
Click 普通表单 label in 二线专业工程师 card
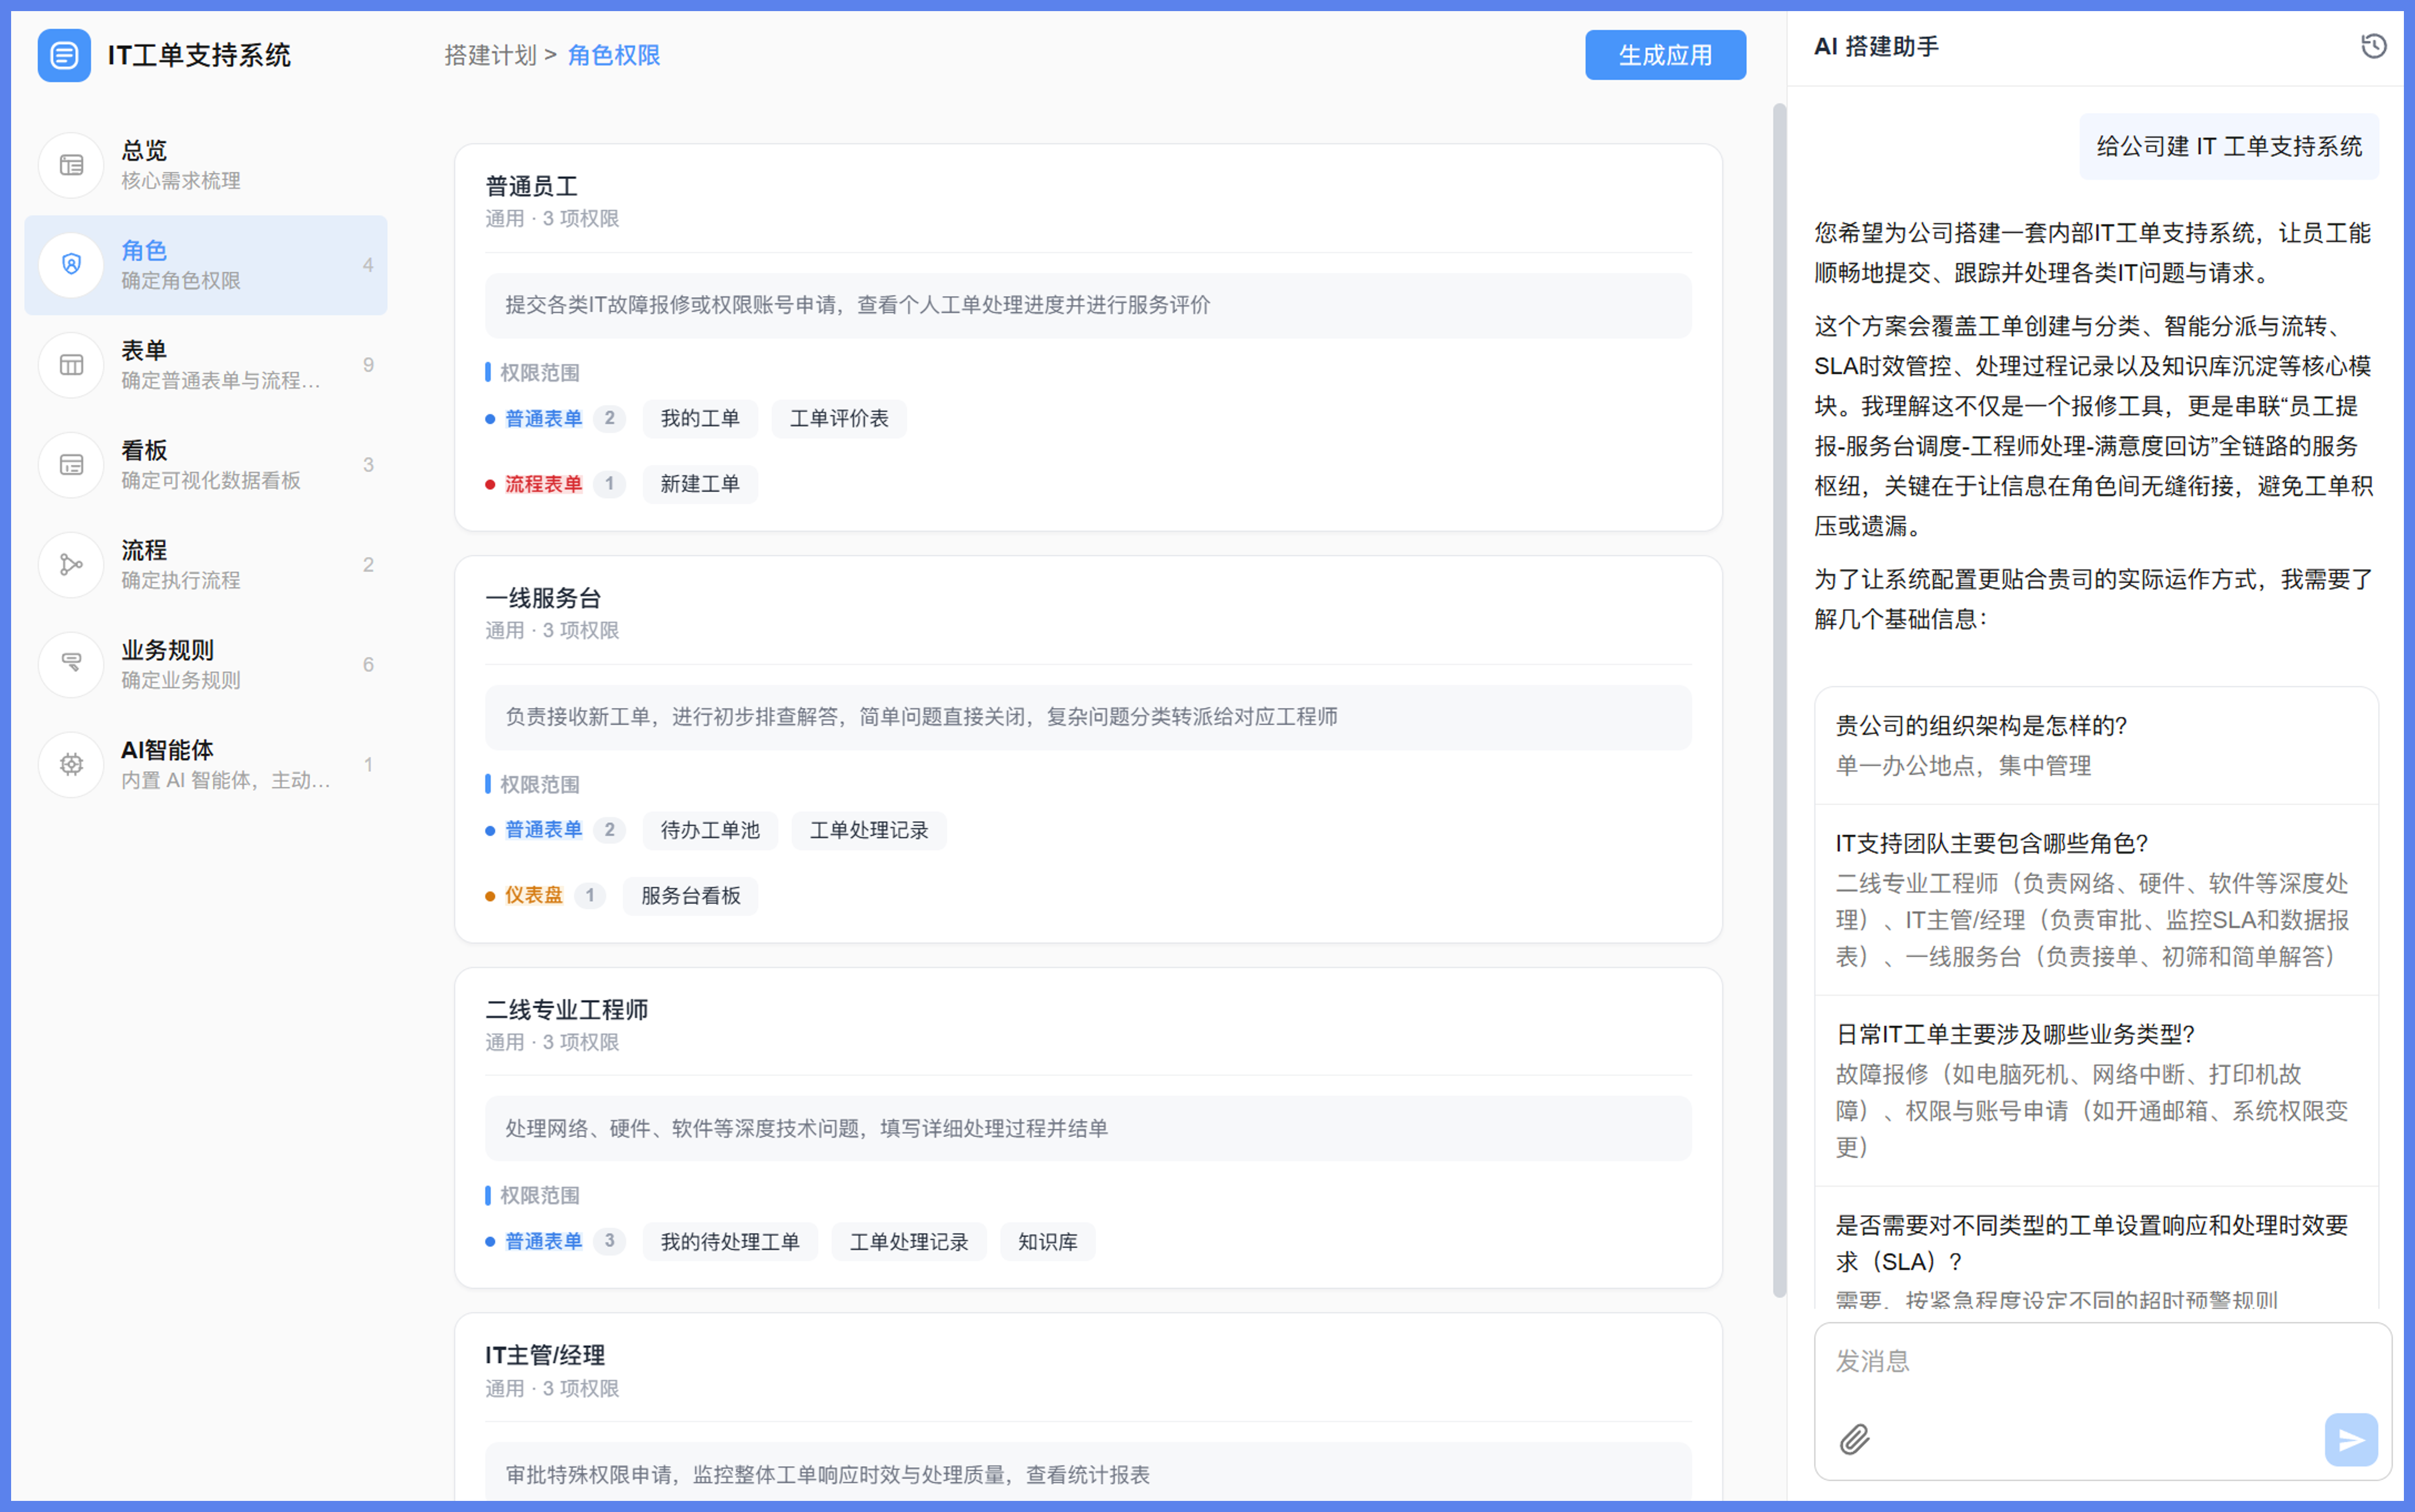[543, 1242]
